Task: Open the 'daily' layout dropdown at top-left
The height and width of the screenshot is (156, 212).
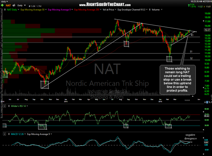Action: pos(4,1)
